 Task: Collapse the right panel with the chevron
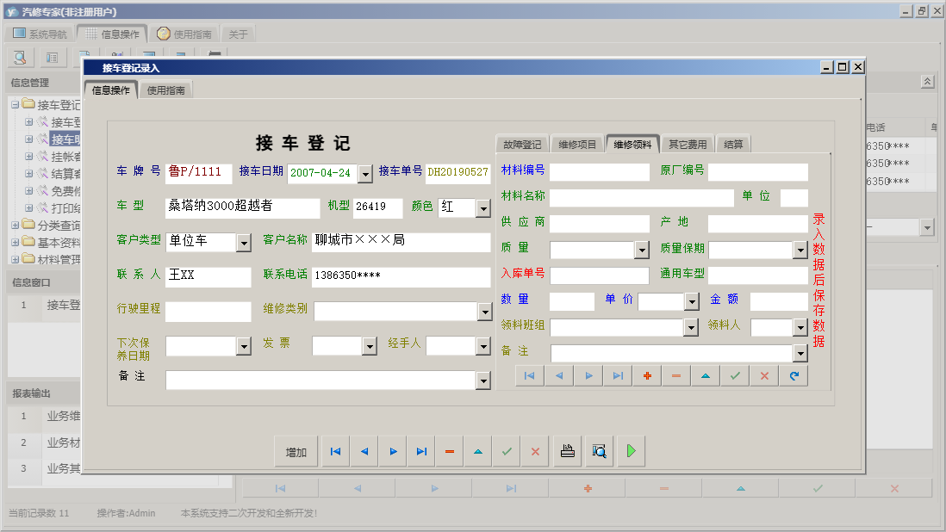coord(927,81)
